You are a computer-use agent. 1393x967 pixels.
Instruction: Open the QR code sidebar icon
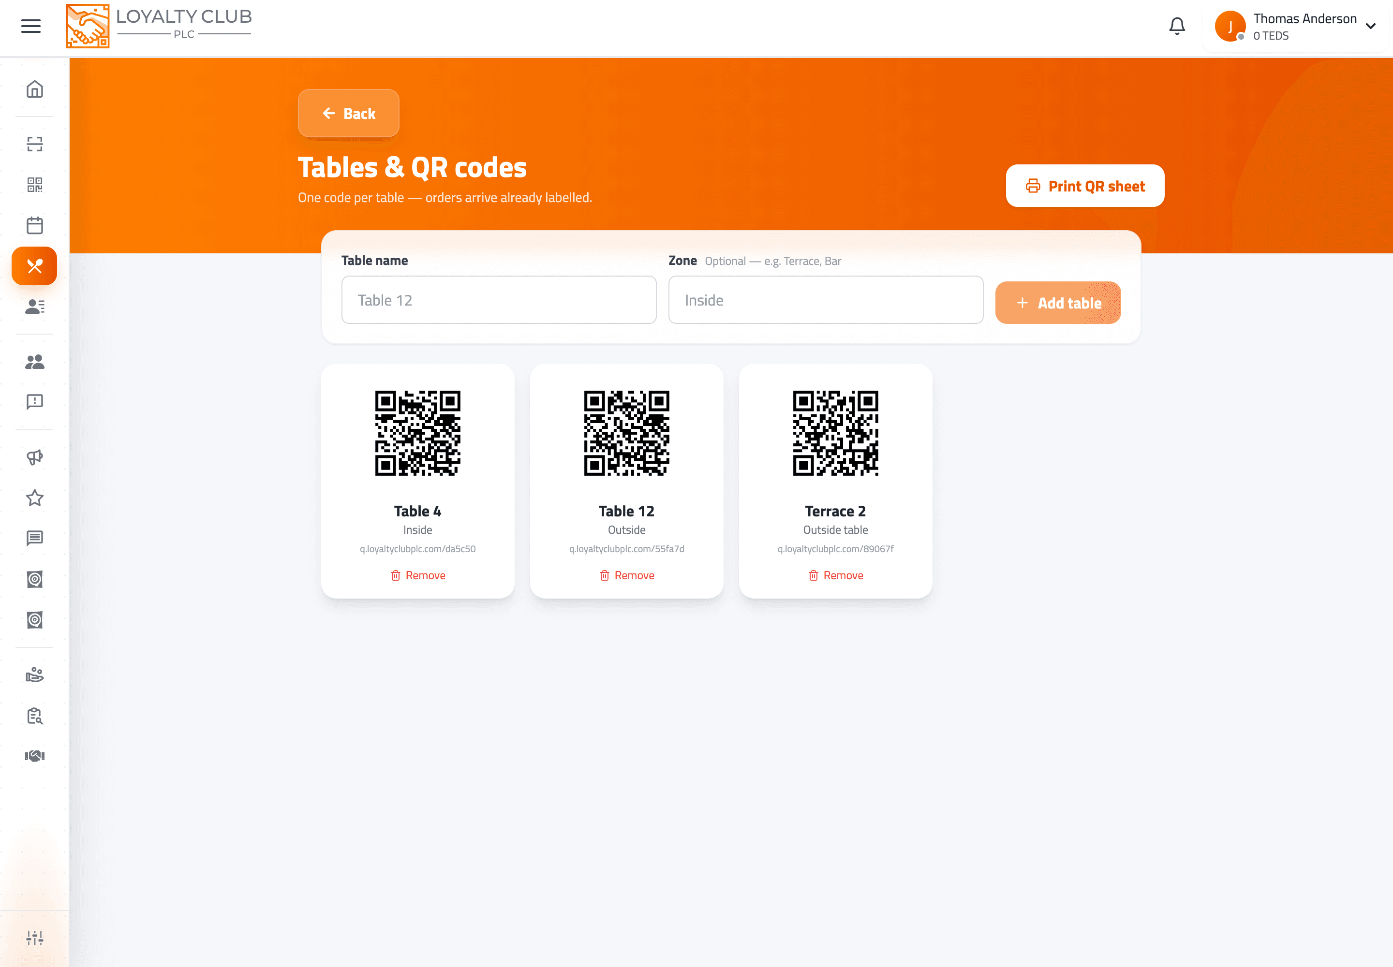pyautogui.click(x=34, y=185)
